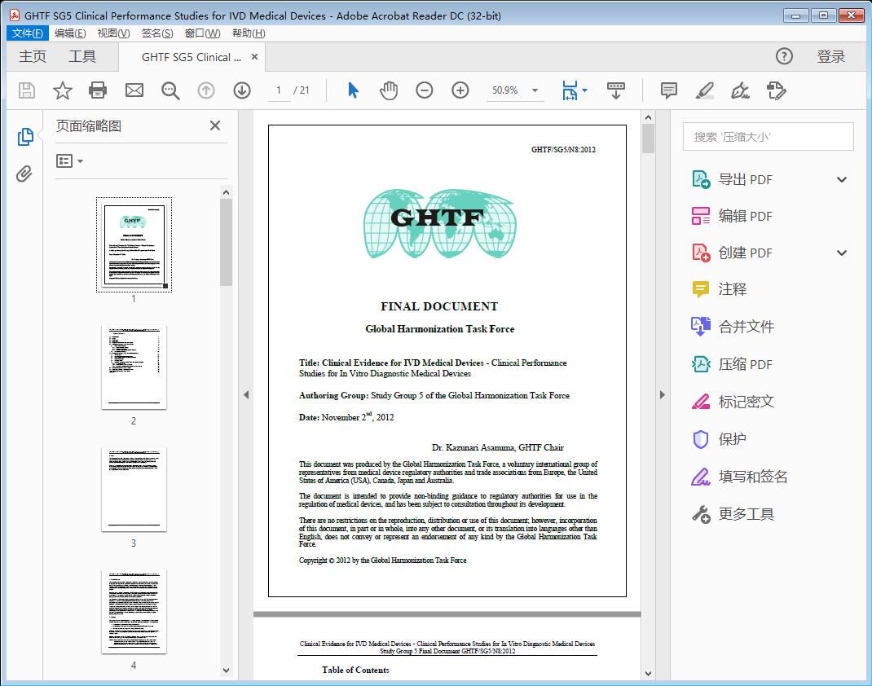Screen dimensions: 872x686
Task: Zoom out using the minus icon
Action: (424, 90)
